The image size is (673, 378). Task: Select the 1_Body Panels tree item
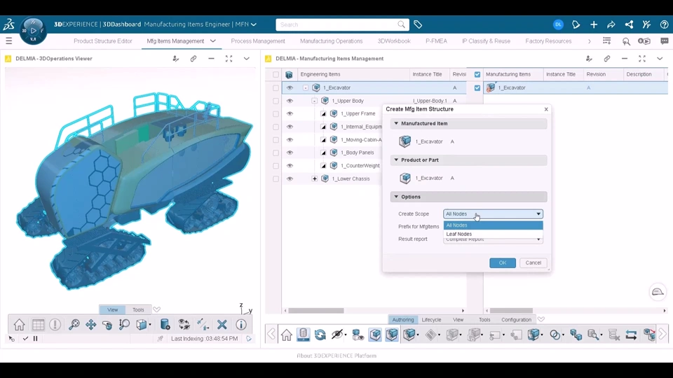click(357, 153)
